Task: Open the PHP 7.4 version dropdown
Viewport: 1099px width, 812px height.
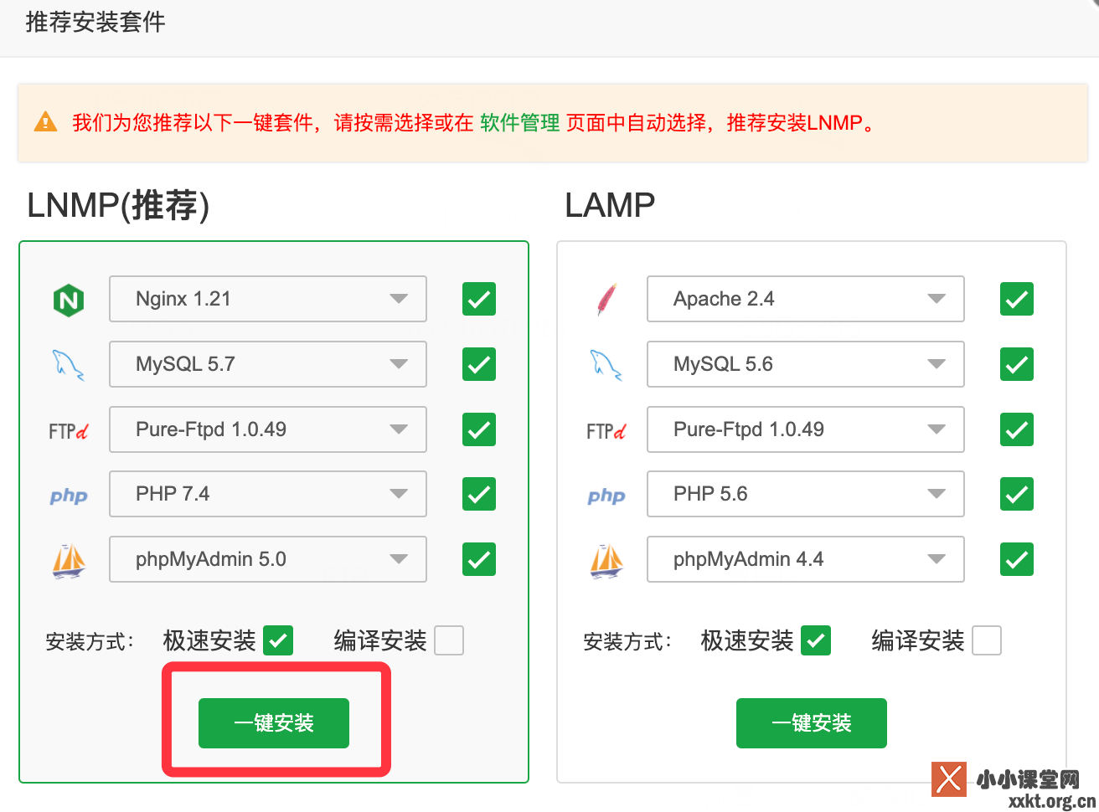Action: pos(268,494)
